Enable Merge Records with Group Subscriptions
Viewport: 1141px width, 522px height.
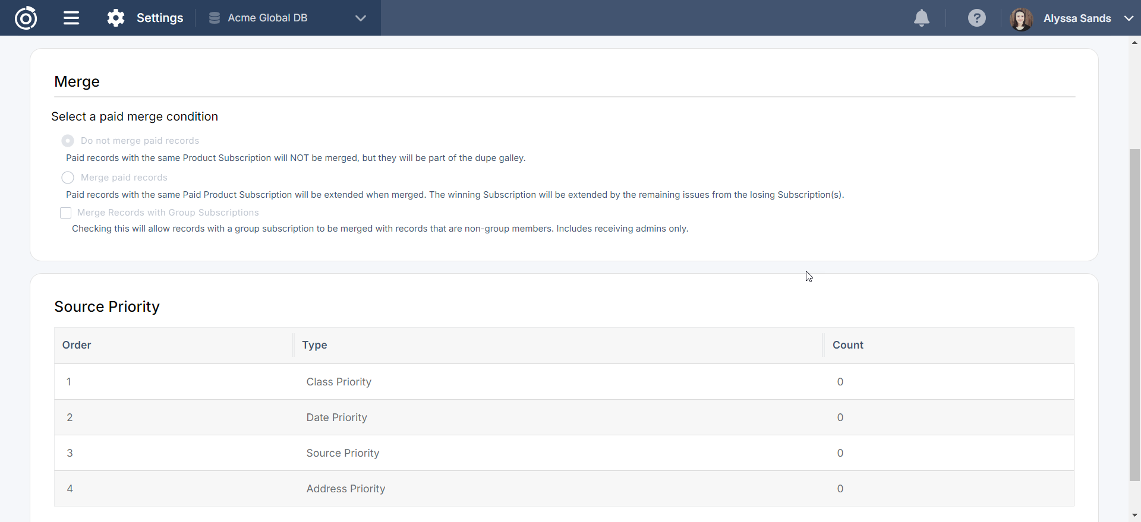(66, 213)
